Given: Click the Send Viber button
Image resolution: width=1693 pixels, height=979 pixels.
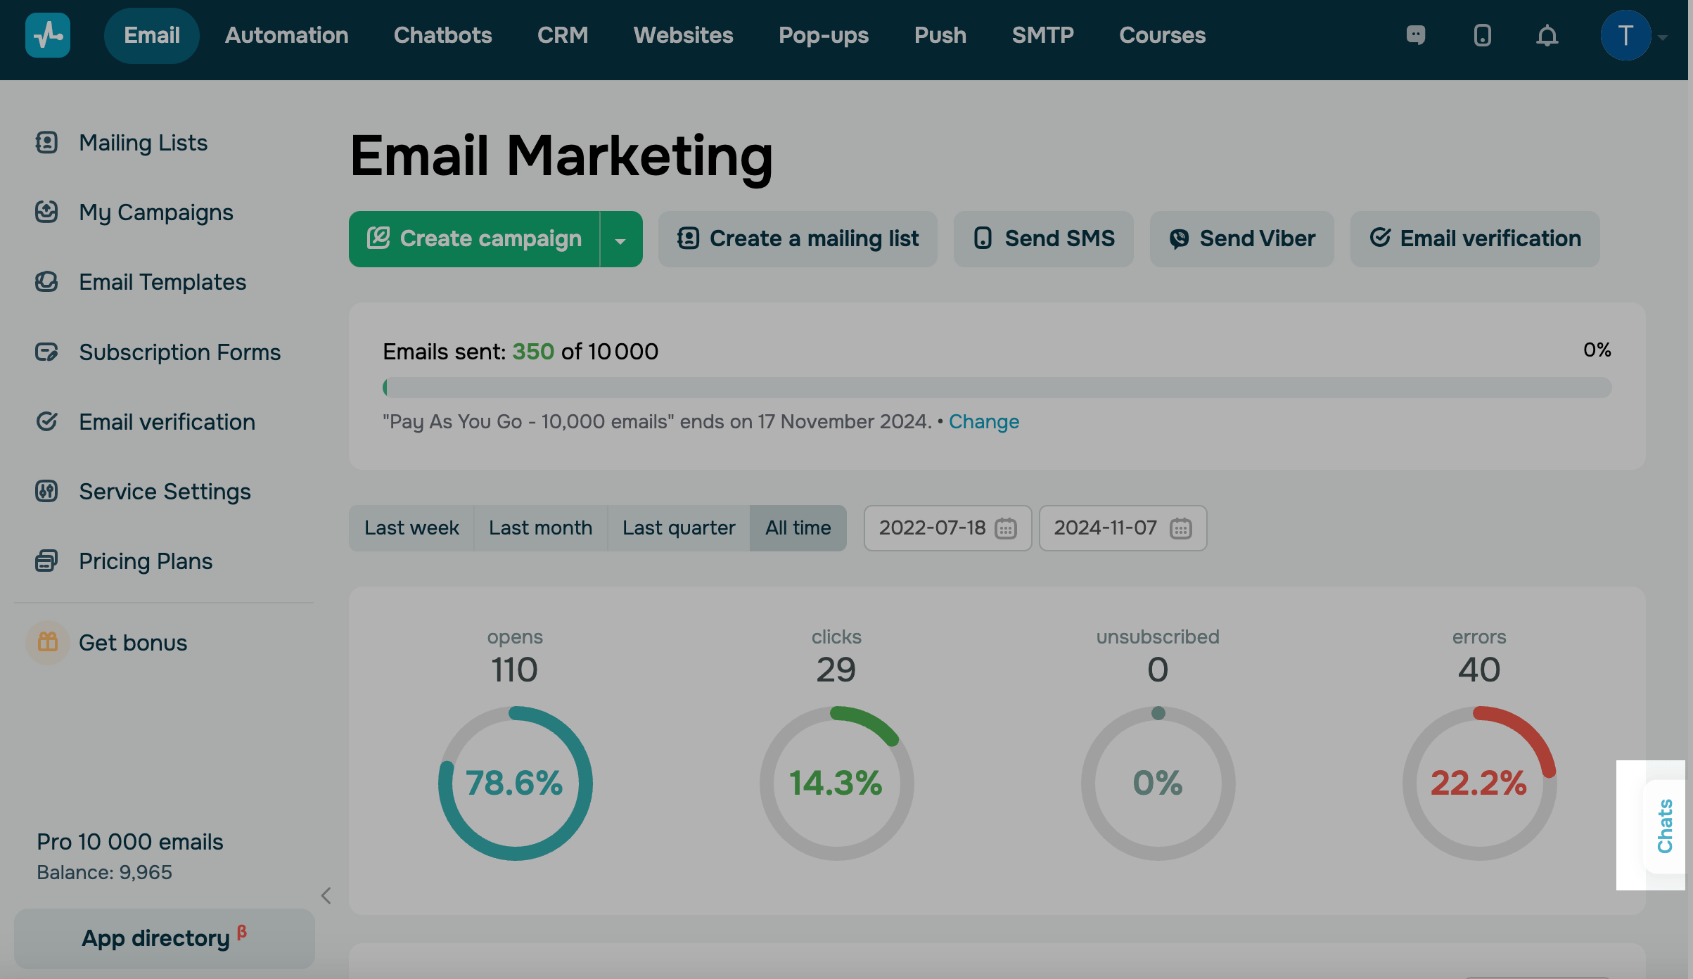Looking at the screenshot, I should pos(1241,239).
